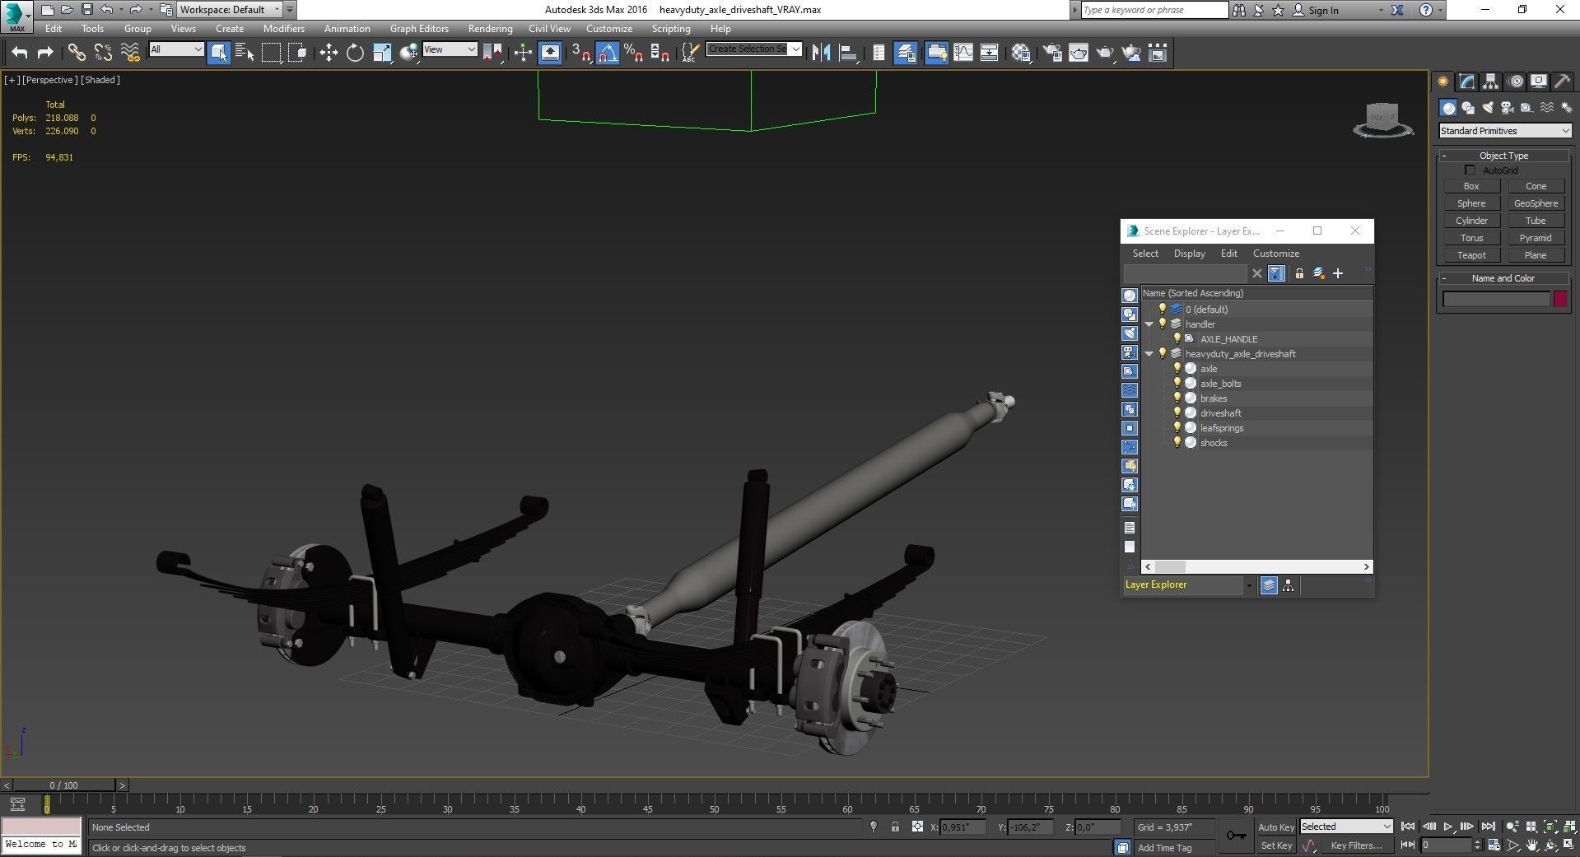Open Display menu in Scene Explorer

[x=1189, y=254]
